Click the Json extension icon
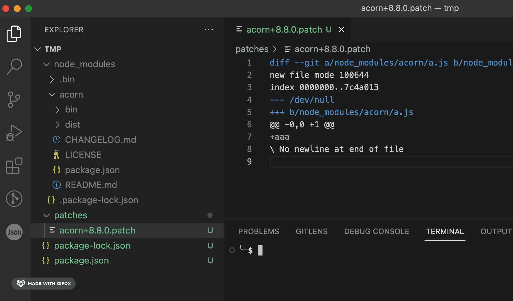Viewport: 513px width, 301px height. tap(14, 232)
